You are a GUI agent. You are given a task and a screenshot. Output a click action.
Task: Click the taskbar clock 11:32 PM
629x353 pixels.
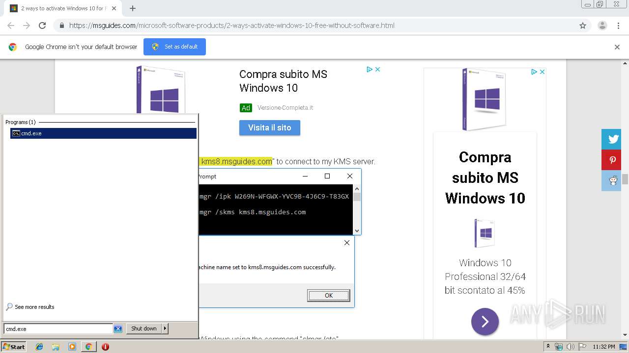(x=604, y=347)
